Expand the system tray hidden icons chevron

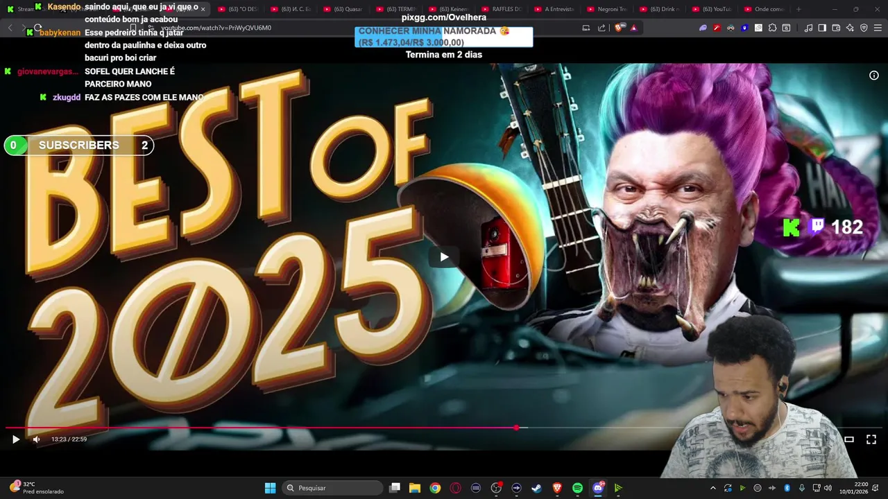tap(712, 488)
